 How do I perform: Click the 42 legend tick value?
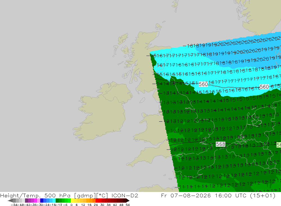(x=115, y=205)
